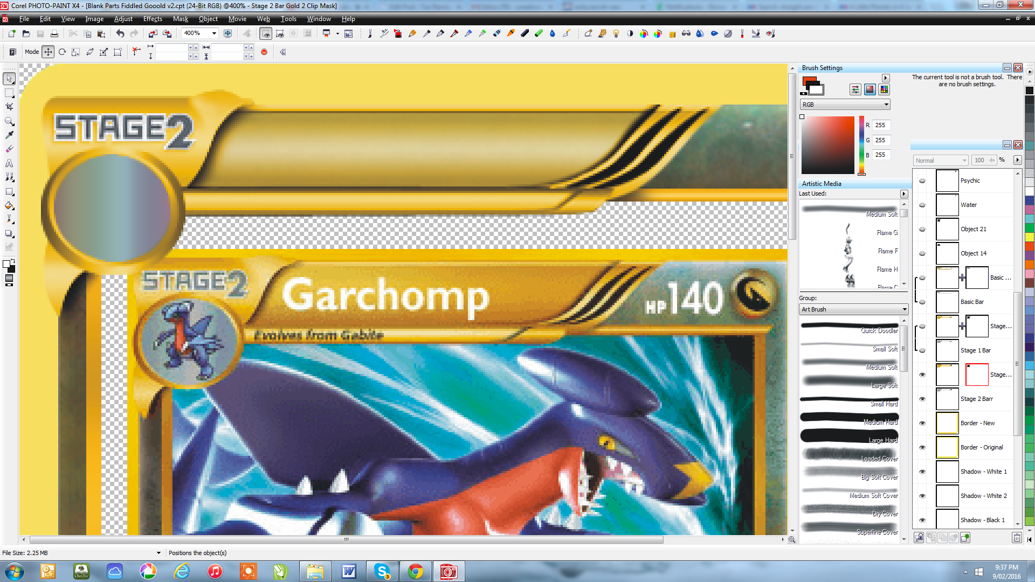Click the vertical hue spectrum slider
The height and width of the screenshot is (582, 1035).
(861, 145)
